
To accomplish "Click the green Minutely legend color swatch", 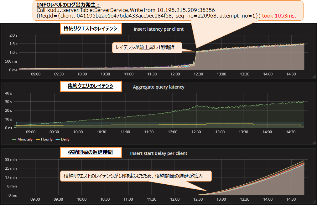I will tap(14, 139).
